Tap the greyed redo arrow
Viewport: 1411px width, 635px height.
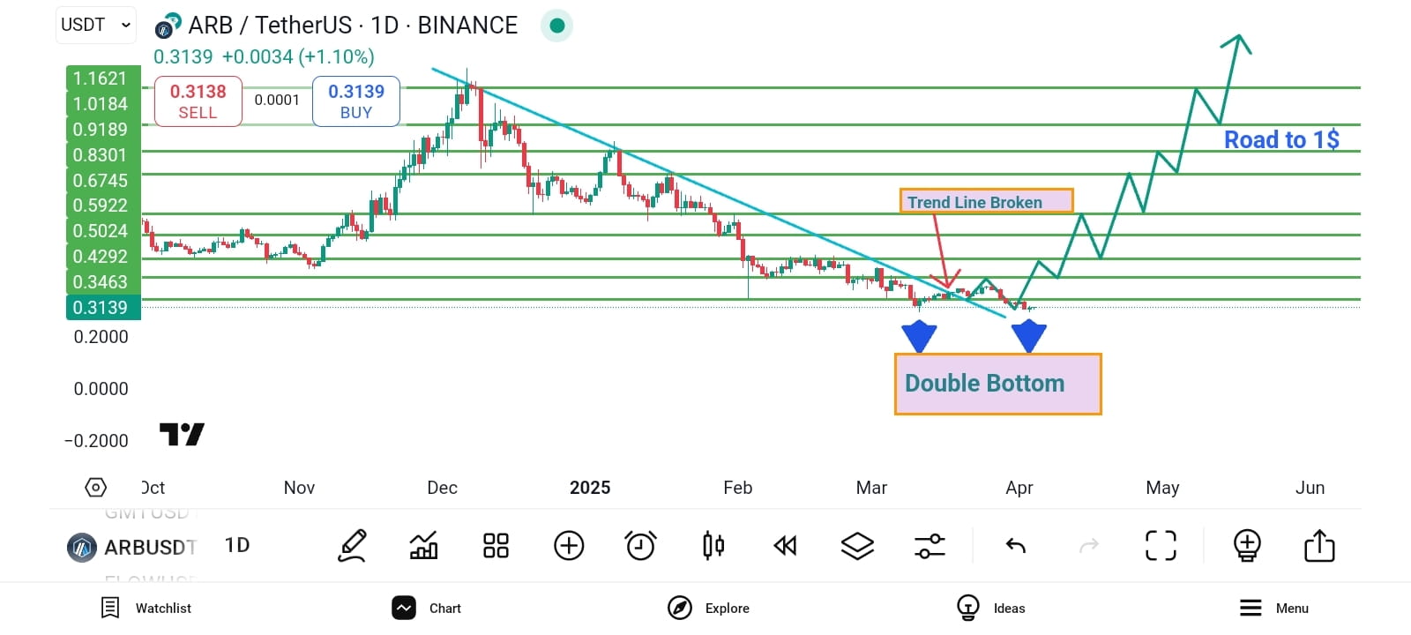point(1089,546)
